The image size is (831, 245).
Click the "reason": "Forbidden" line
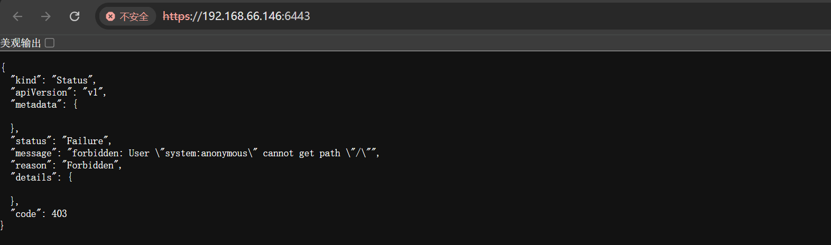[x=66, y=165]
